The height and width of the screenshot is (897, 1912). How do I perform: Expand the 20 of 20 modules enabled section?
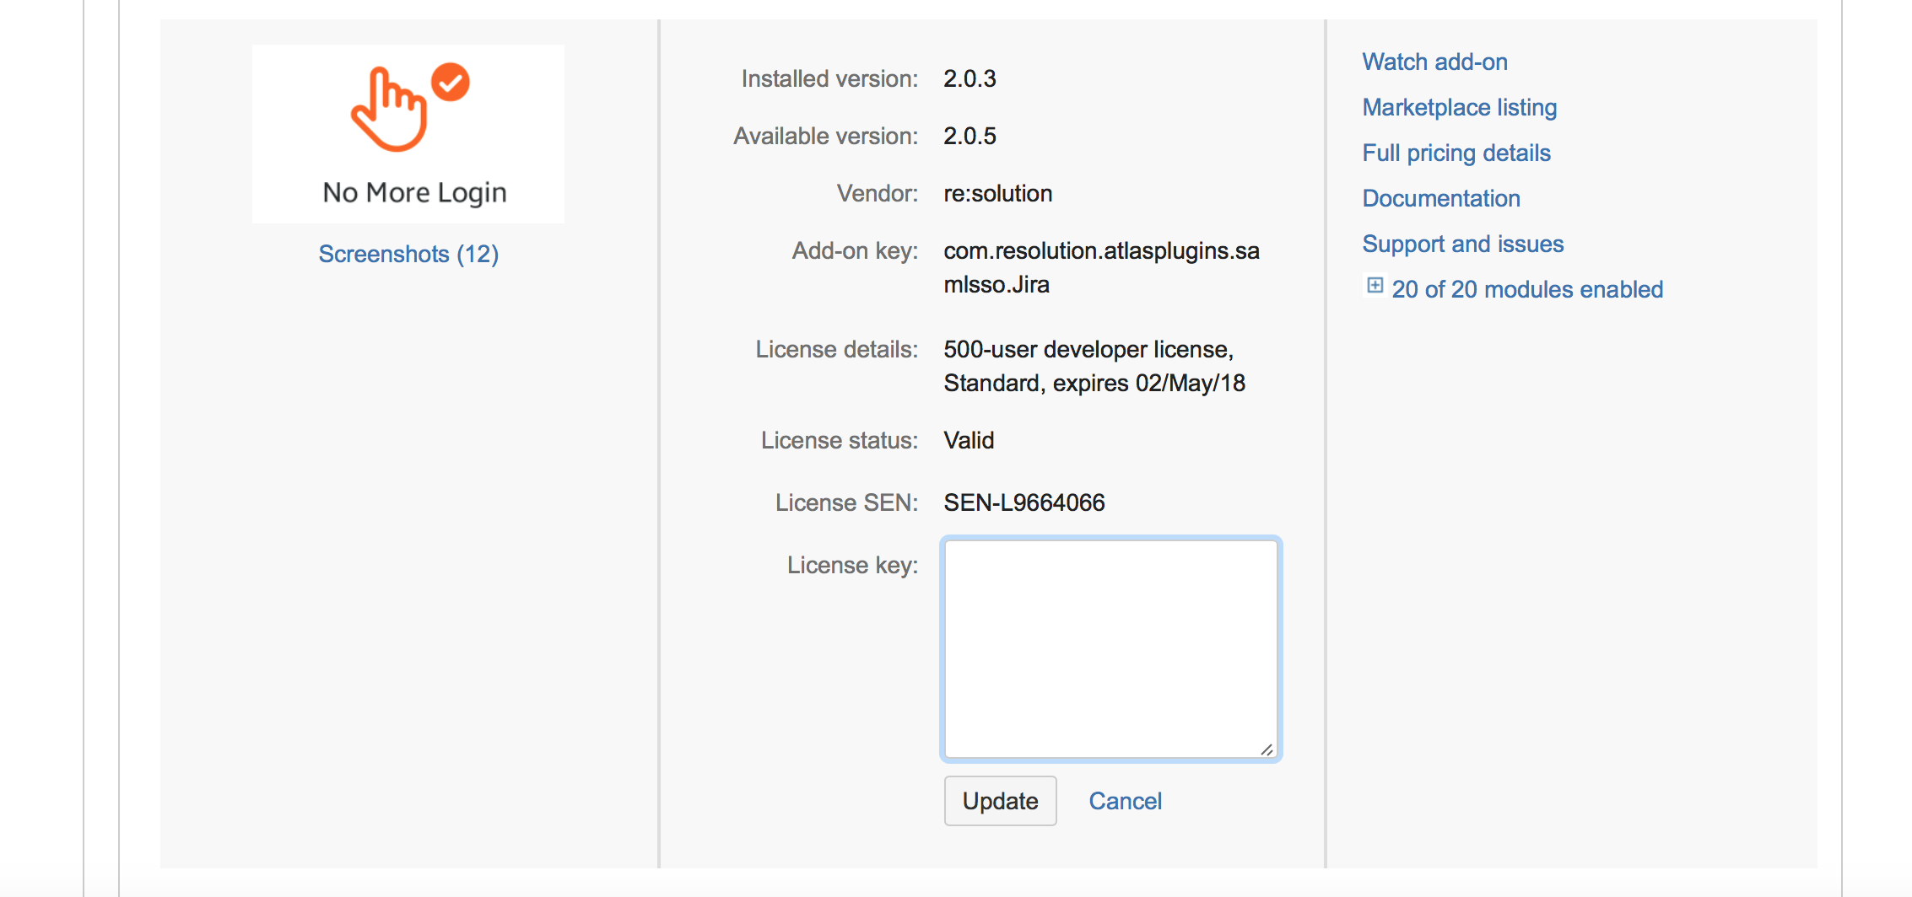click(1527, 289)
